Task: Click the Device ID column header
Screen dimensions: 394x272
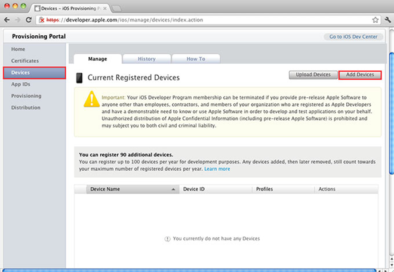Action: point(216,189)
